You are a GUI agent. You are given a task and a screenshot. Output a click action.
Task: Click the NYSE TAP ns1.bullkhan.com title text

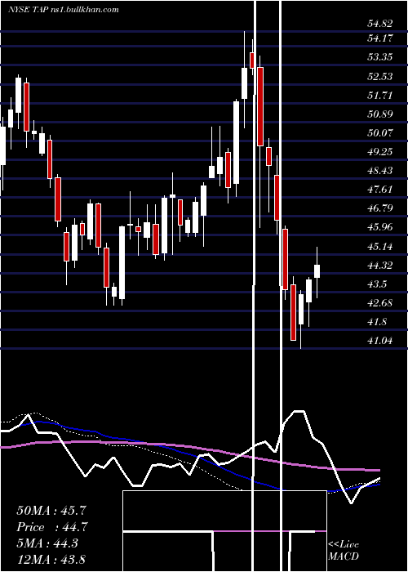point(64,10)
